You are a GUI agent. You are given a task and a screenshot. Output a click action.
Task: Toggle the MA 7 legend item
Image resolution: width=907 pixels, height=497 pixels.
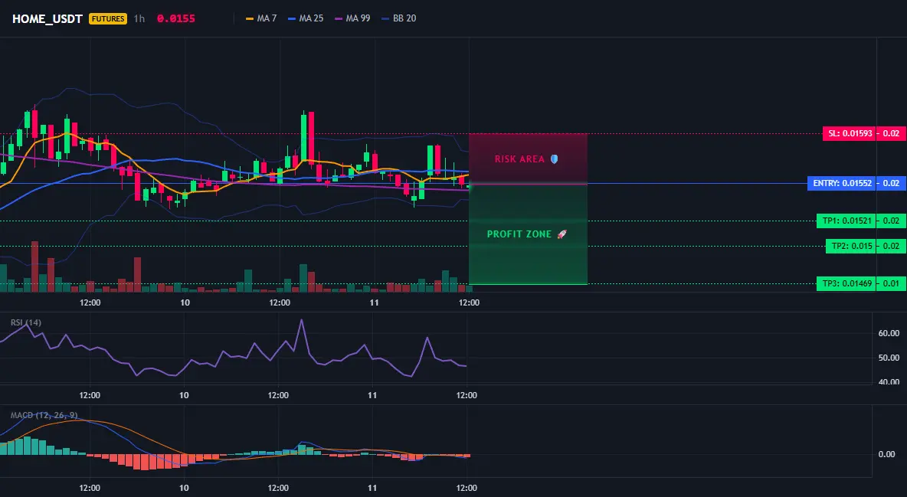[x=261, y=18]
